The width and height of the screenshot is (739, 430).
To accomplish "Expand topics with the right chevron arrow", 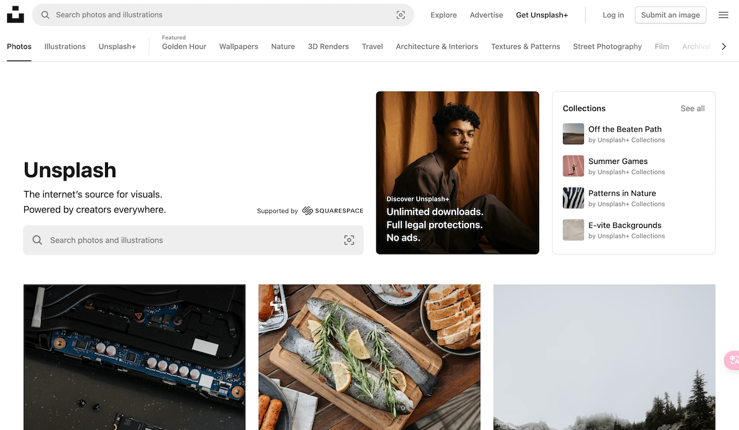I will click(x=724, y=47).
